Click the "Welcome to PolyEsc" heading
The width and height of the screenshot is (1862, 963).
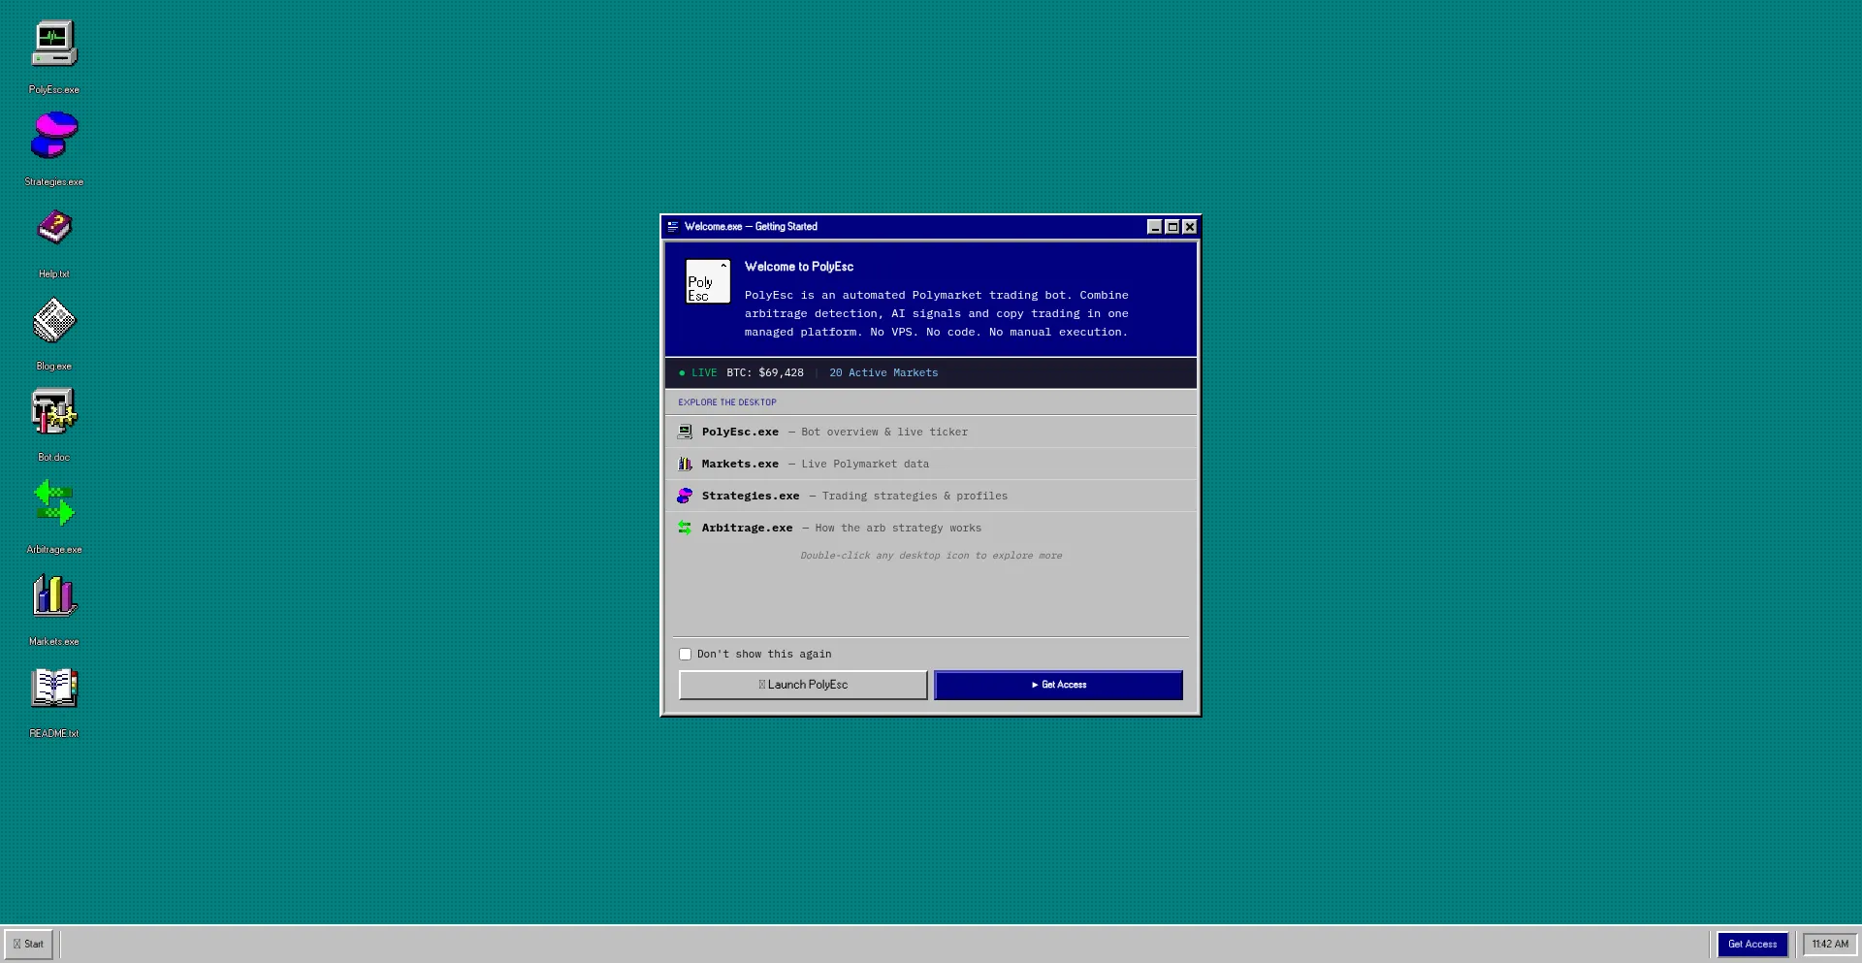coord(799,267)
